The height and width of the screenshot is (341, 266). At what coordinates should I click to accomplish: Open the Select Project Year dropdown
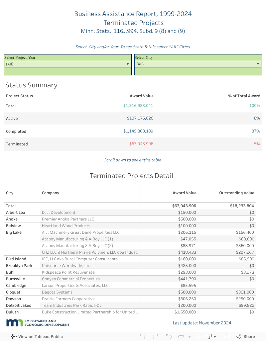68,64
